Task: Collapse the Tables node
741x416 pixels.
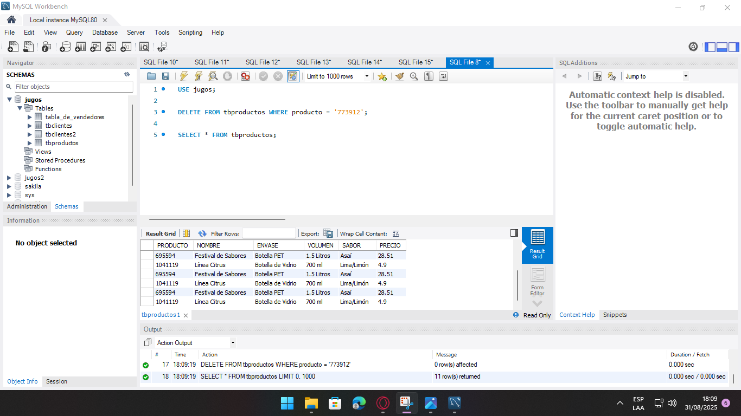Action: click(x=20, y=108)
